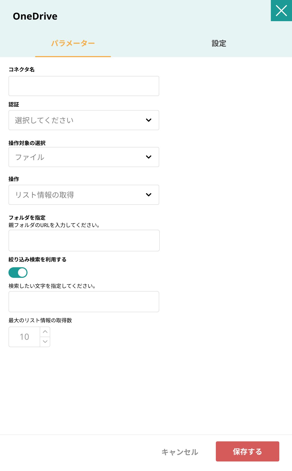Click the chevron arrow in 操作 dropdown
The height and width of the screenshot is (471, 292).
(x=149, y=195)
